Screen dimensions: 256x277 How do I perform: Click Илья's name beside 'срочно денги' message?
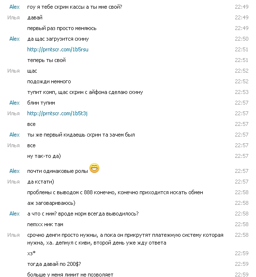point(14,235)
